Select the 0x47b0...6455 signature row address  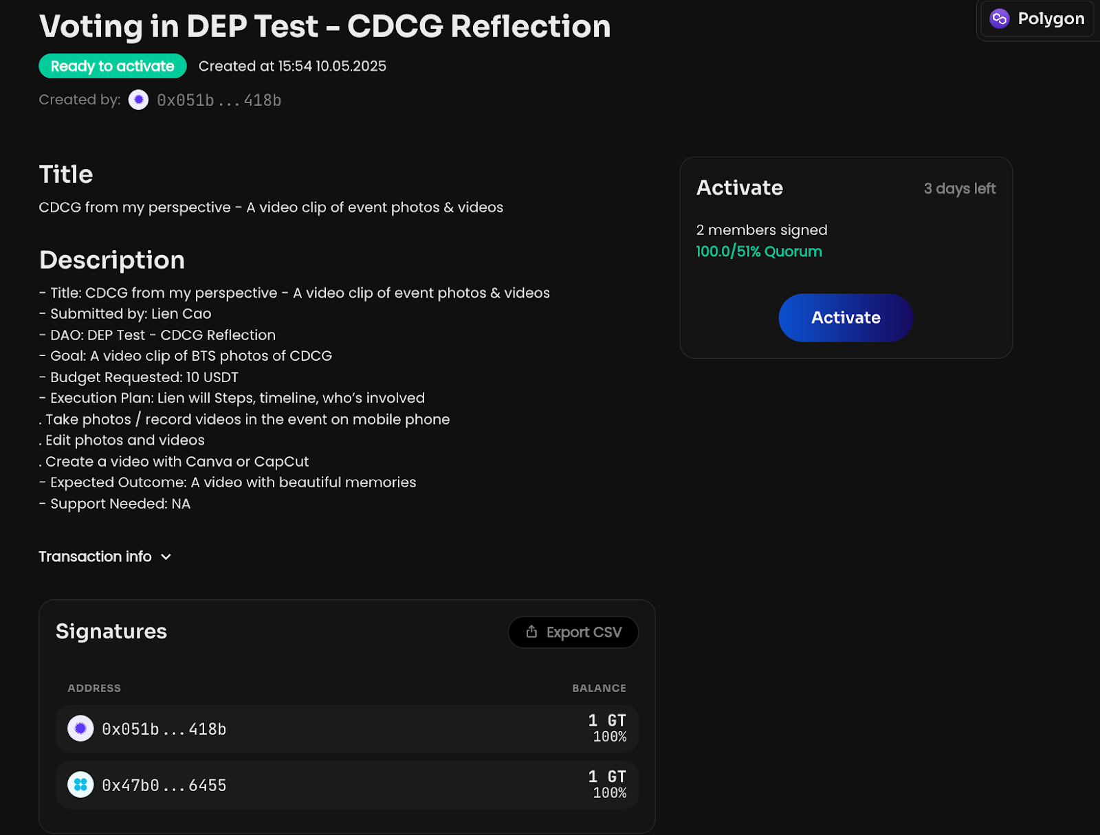[x=164, y=786]
